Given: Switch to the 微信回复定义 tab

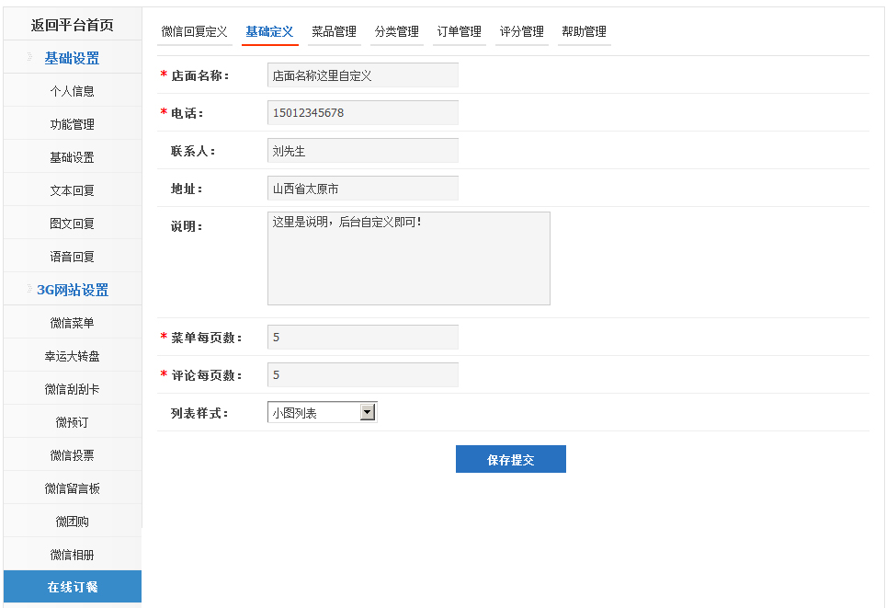Looking at the screenshot, I should coord(194,32).
